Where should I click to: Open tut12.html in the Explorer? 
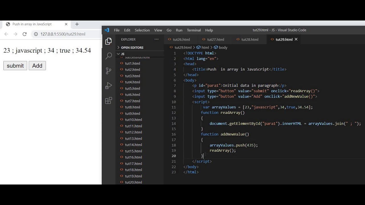133,132
